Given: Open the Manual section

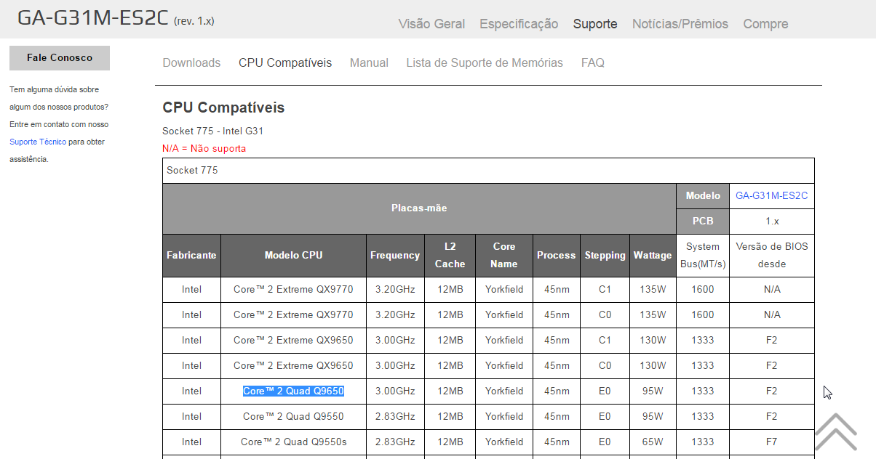Looking at the screenshot, I should 369,62.
